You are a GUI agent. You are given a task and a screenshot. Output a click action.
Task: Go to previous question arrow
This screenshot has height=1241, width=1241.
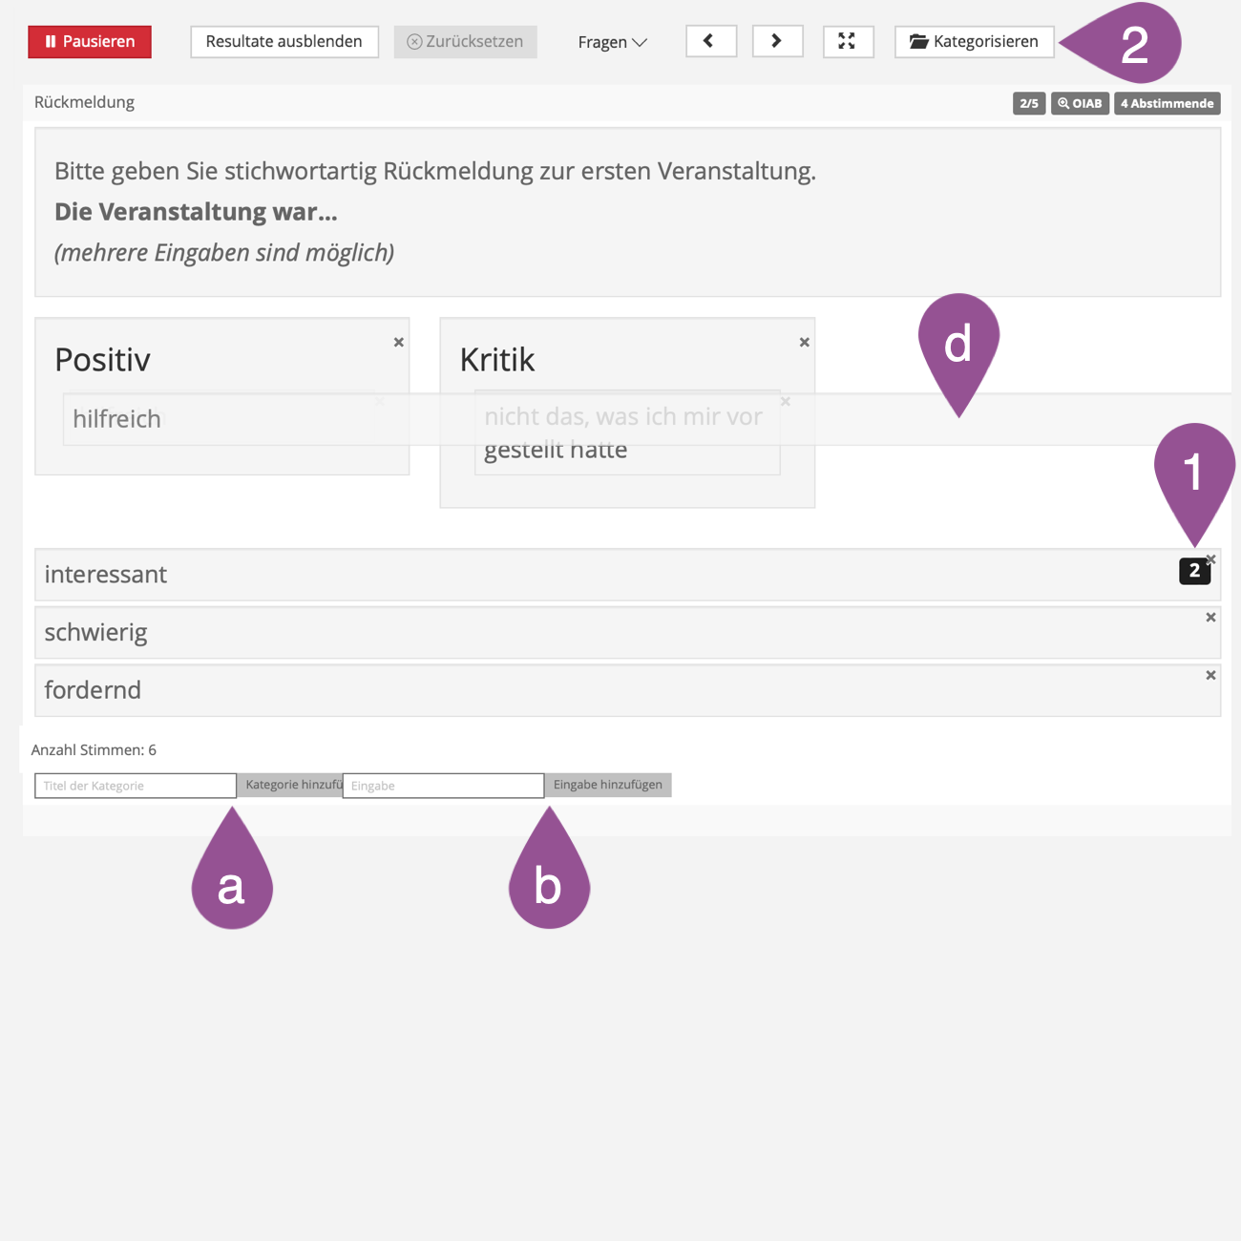[x=710, y=42]
